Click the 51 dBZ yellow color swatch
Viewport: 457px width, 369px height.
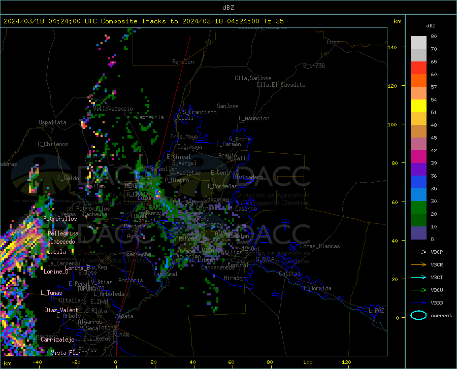click(x=418, y=106)
